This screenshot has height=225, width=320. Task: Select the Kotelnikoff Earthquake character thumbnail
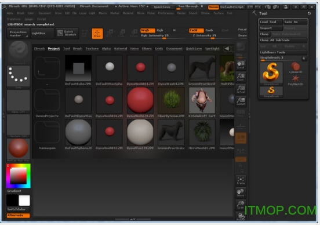[x=202, y=100]
